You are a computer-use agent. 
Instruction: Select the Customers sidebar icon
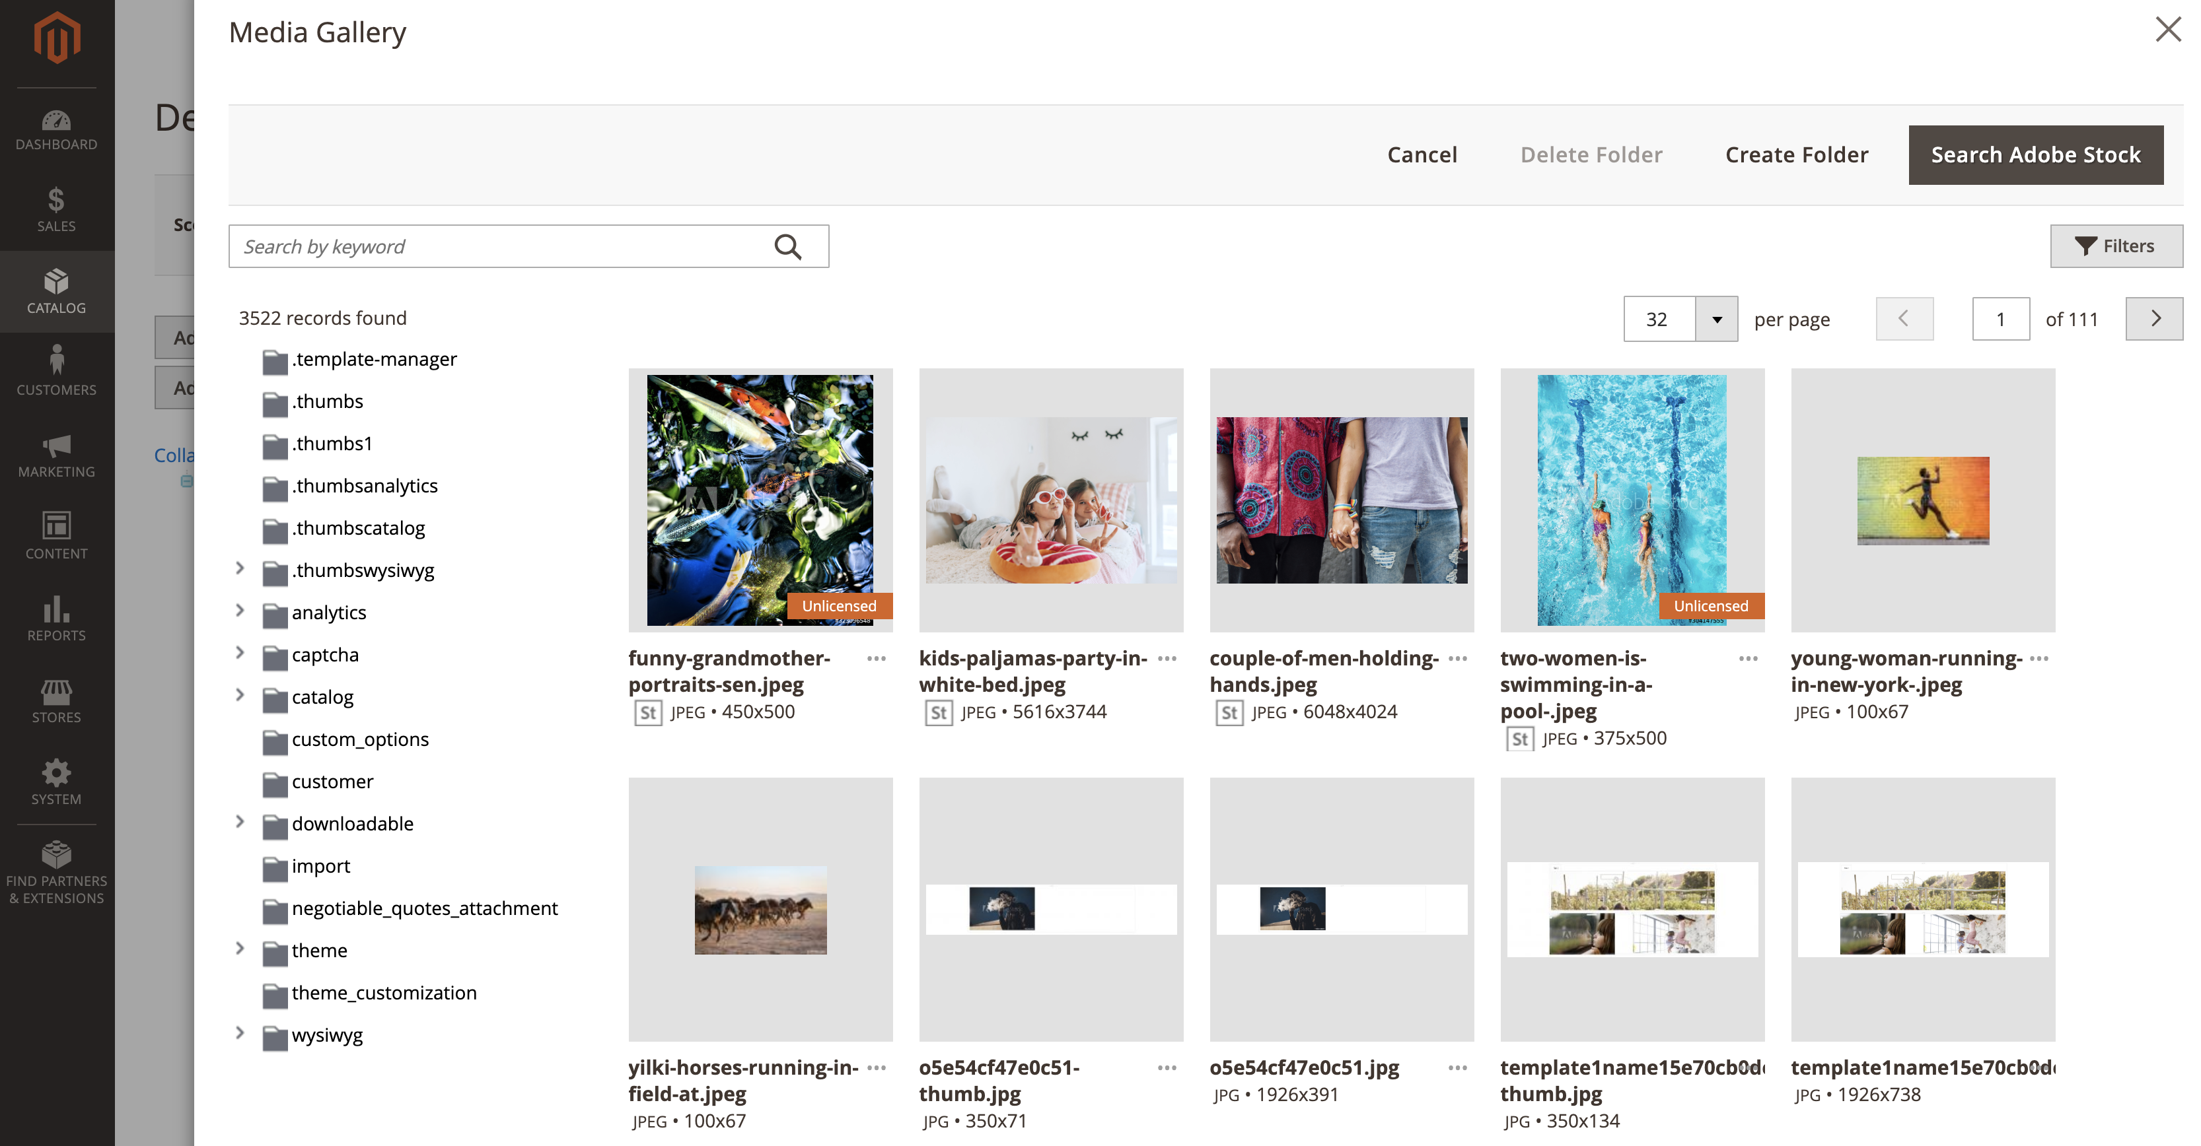55,369
